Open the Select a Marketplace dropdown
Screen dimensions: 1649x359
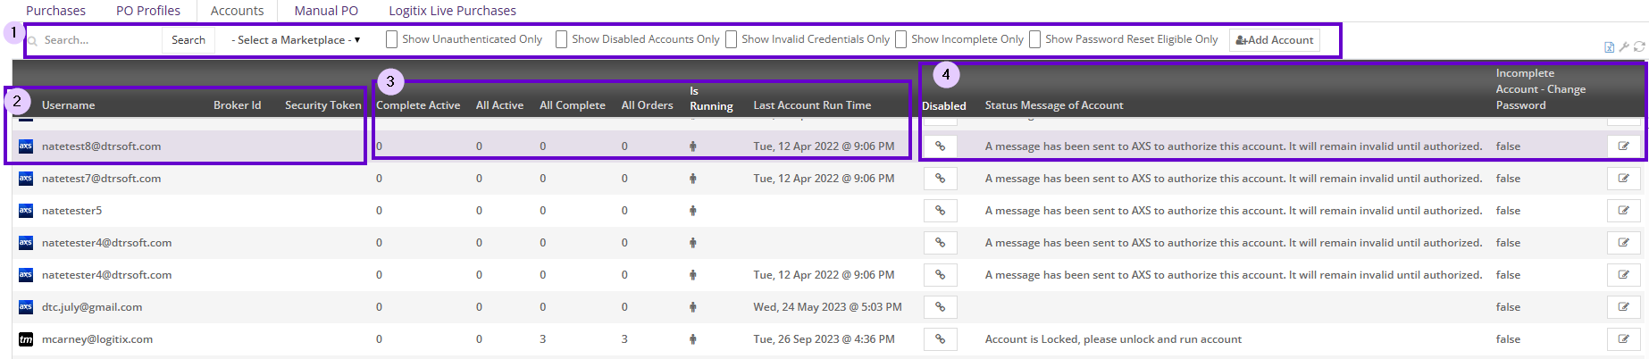(x=296, y=40)
